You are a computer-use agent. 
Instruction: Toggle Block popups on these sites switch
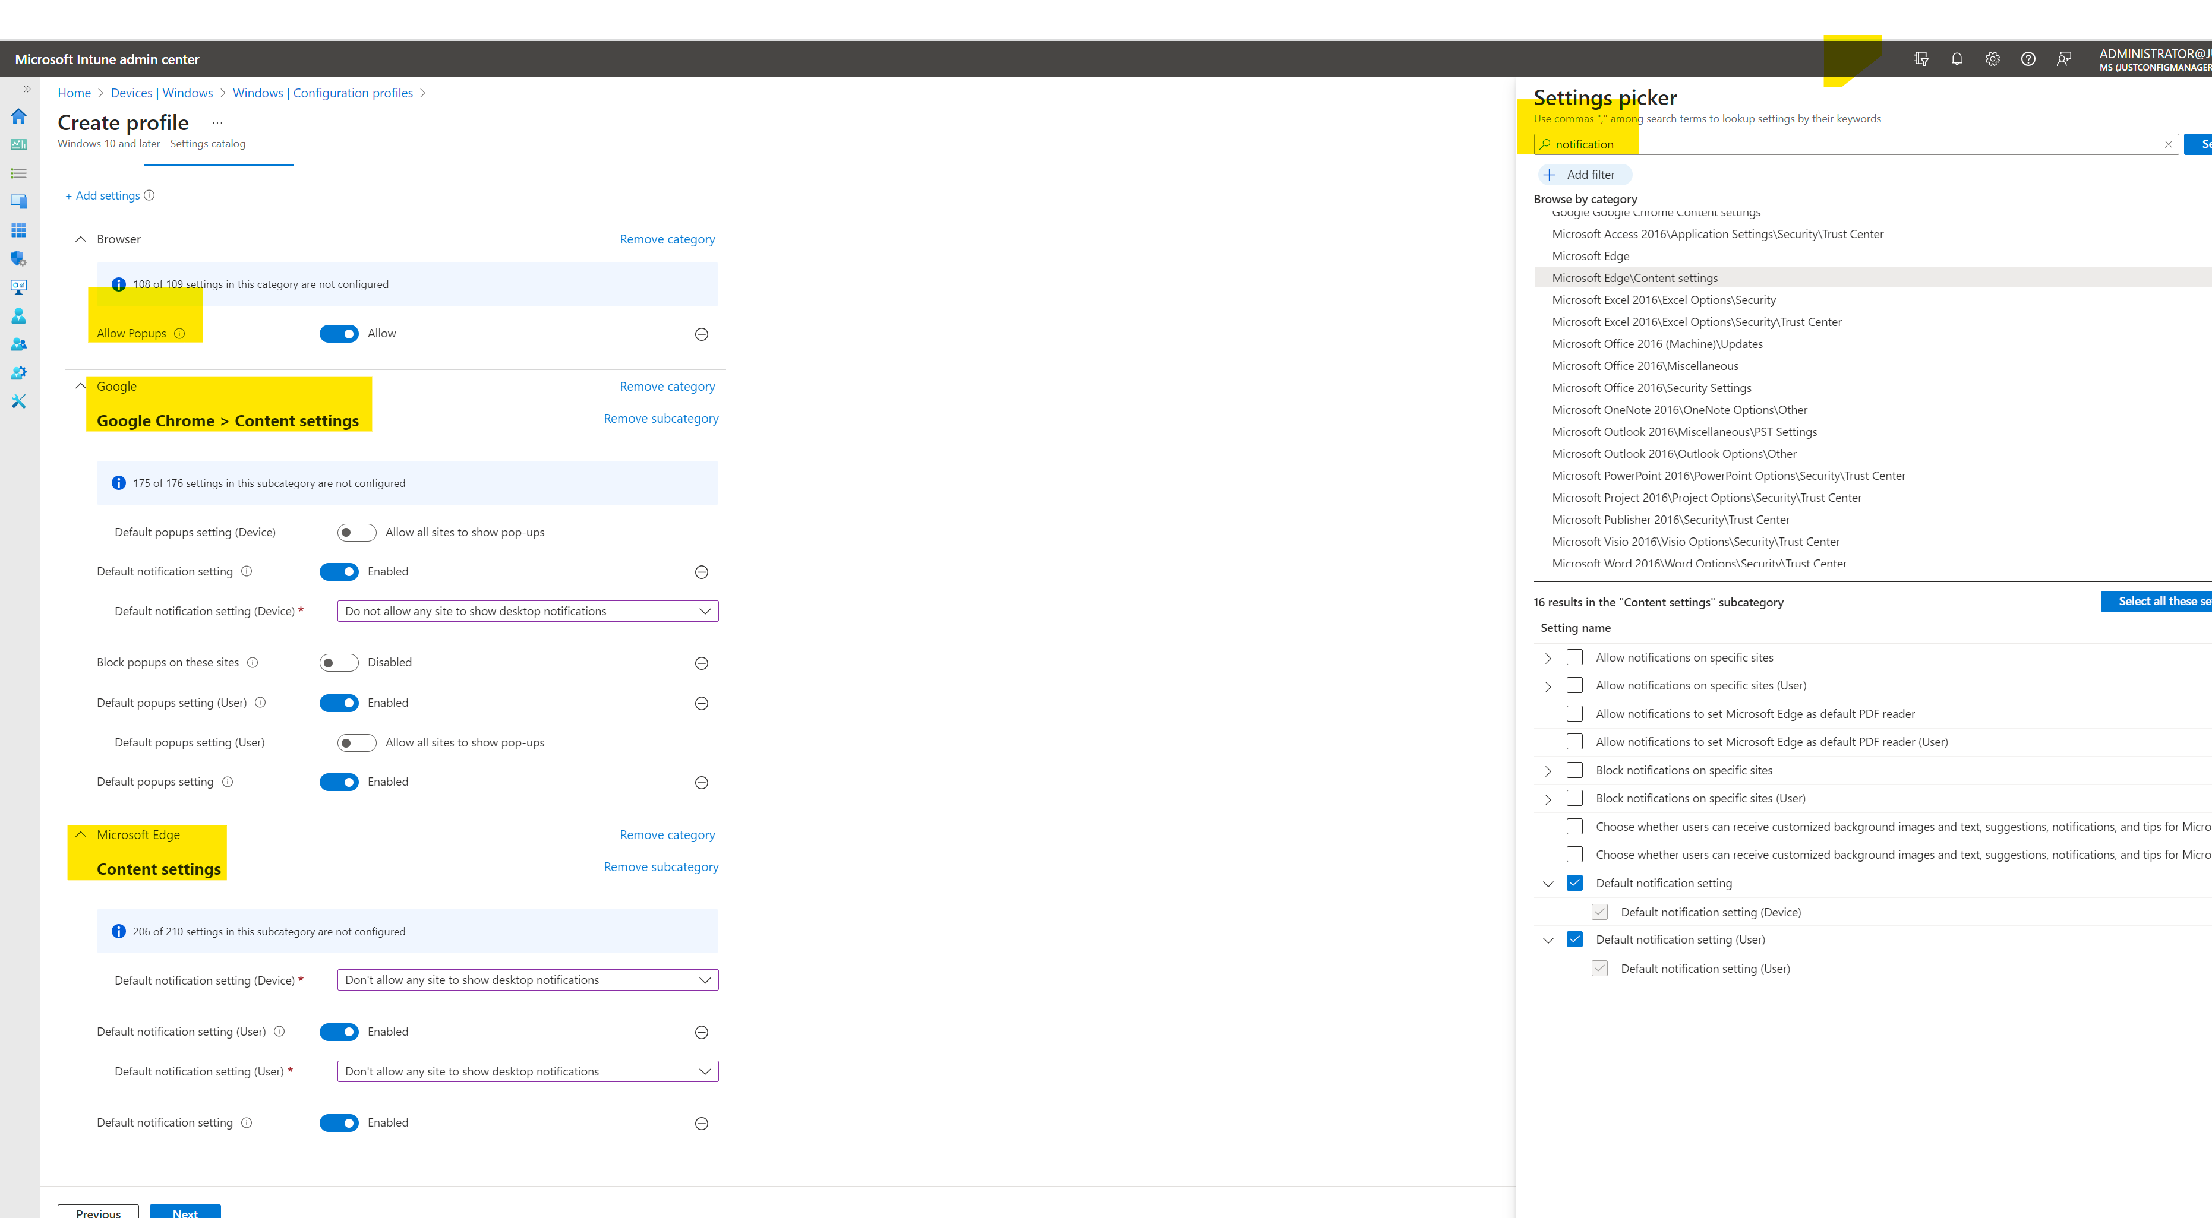click(338, 662)
